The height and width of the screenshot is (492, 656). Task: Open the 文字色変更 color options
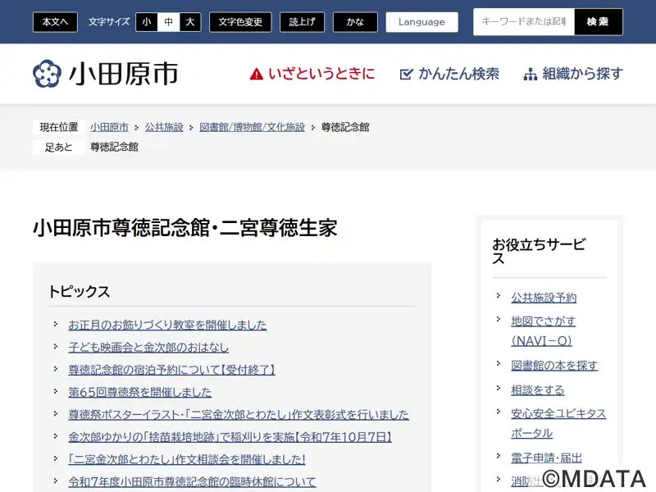click(240, 22)
